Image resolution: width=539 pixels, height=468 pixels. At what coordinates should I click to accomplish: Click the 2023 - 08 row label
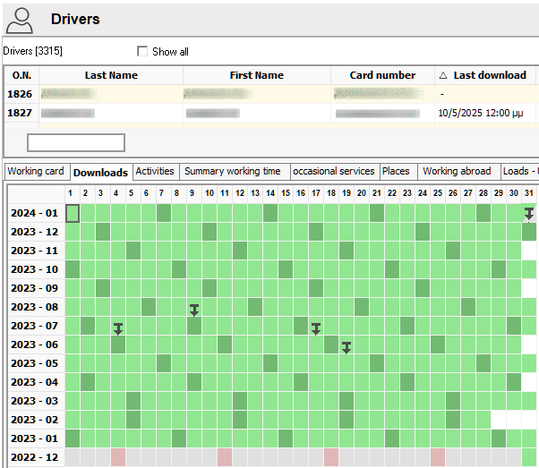(x=34, y=307)
